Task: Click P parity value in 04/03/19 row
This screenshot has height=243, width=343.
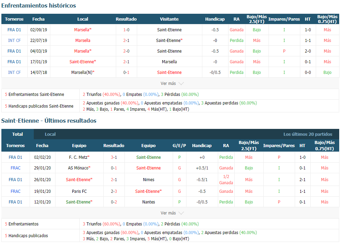Action: pos(284,51)
